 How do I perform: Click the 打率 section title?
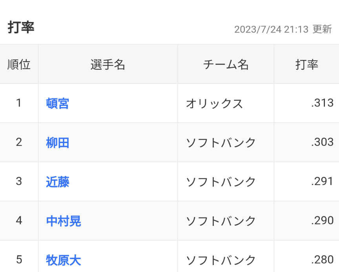click(21, 27)
